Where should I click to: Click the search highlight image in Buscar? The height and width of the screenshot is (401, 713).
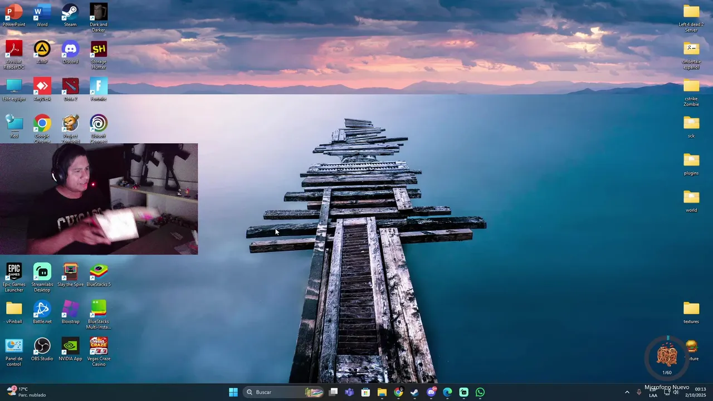point(314,392)
